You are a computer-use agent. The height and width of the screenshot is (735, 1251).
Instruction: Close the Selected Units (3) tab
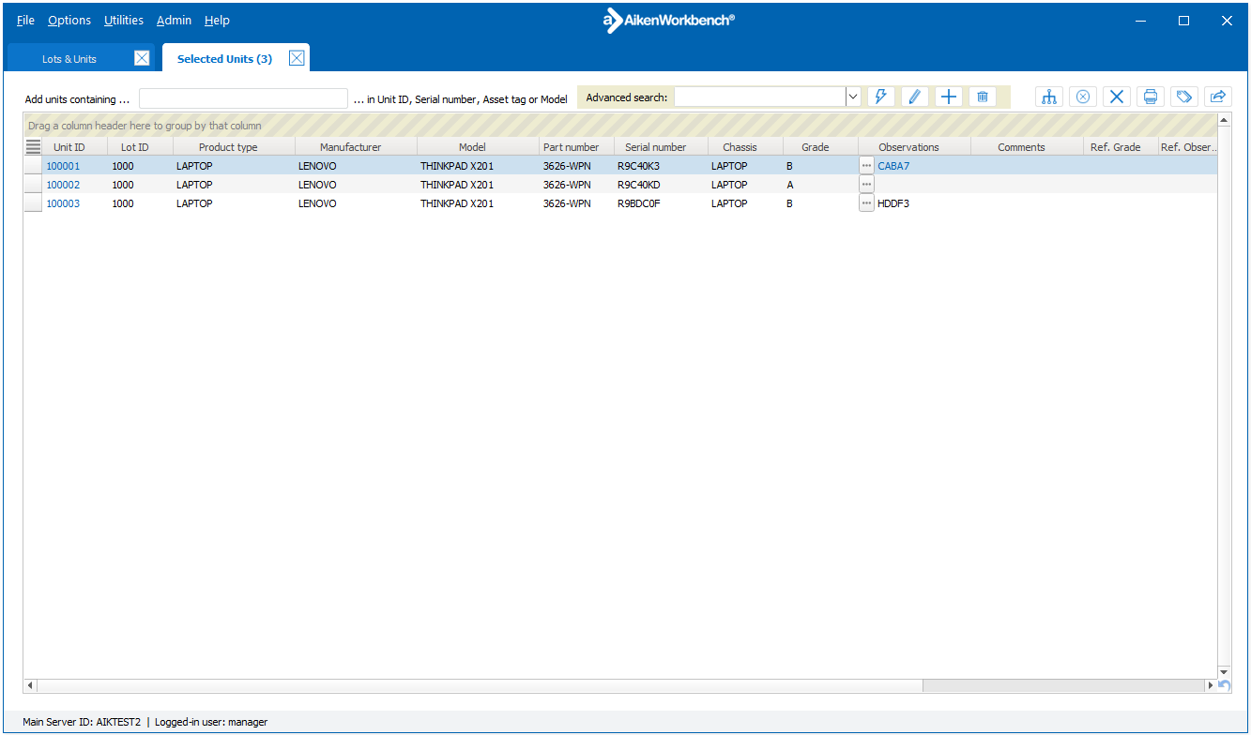point(297,58)
